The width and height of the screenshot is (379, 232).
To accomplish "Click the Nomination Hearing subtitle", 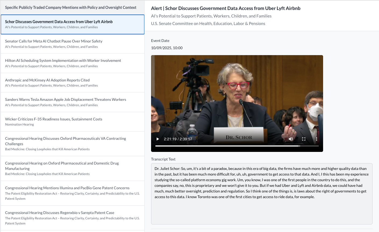I will click(x=19, y=124).
